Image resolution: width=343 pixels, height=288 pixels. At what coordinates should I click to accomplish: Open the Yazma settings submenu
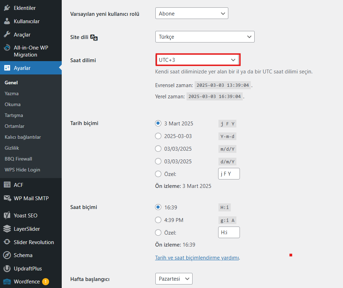coord(12,93)
